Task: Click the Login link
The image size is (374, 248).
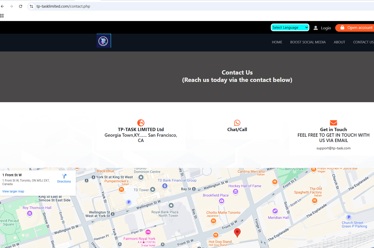Action: point(326,28)
